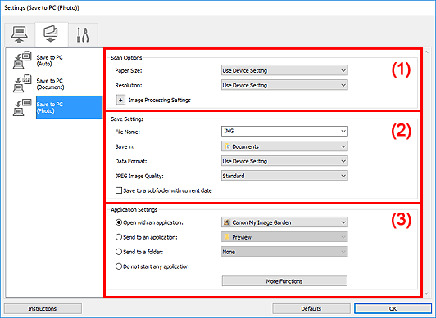Open the General Settings tools tab
The image size is (436, 318).
click(83, 34)
